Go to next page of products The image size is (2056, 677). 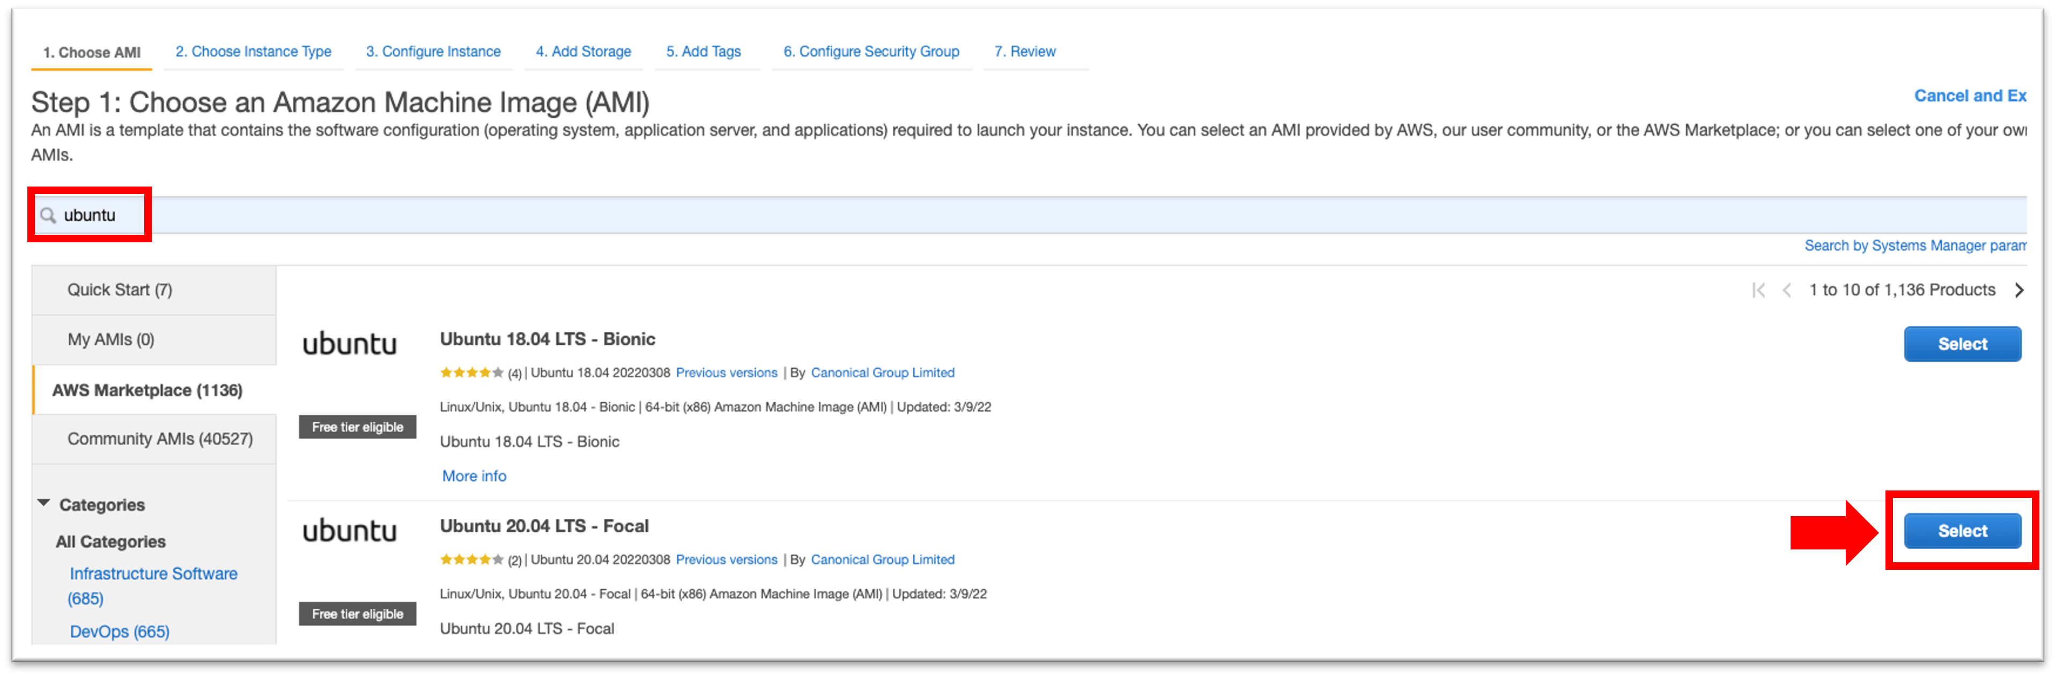click(x=2018, y=290)
